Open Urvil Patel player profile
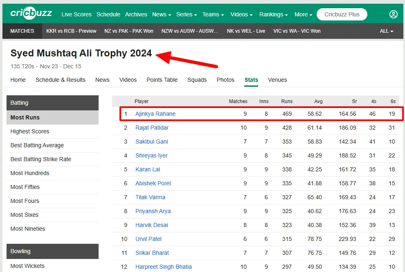Image resolution: width=405 pixels, height=272 pixels. [x=148, y=239]
